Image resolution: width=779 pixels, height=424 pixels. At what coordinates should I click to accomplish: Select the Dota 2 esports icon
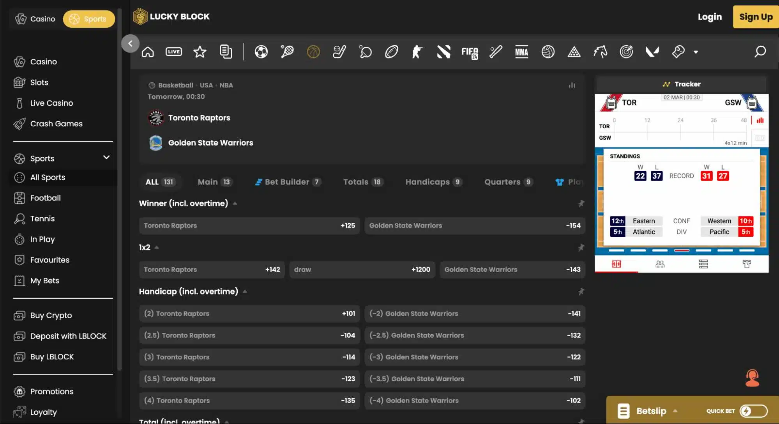point(443,52)
